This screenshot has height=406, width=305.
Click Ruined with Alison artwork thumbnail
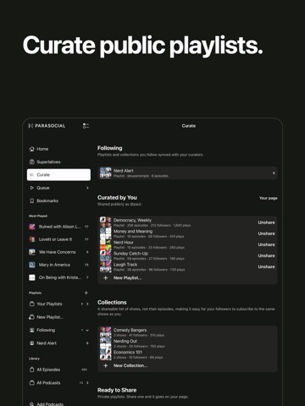click(32, 227)
